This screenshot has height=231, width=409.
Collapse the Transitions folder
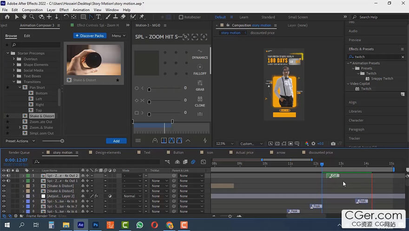[x=14, y=82]
